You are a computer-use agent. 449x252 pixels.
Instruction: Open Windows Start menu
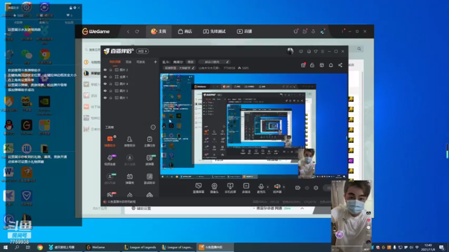[6, 247]
